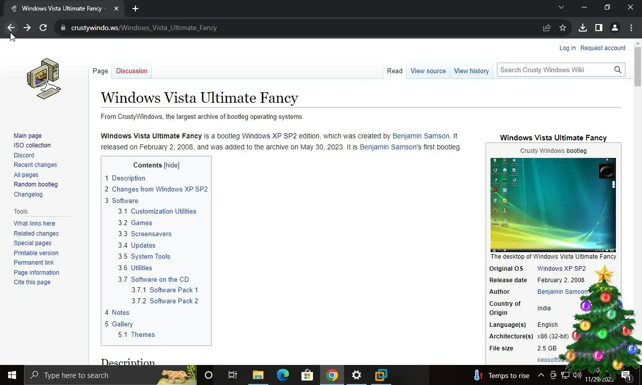This screenshot has height=385, width=642.
Task: Reload the current page
Action: point(43,28)
